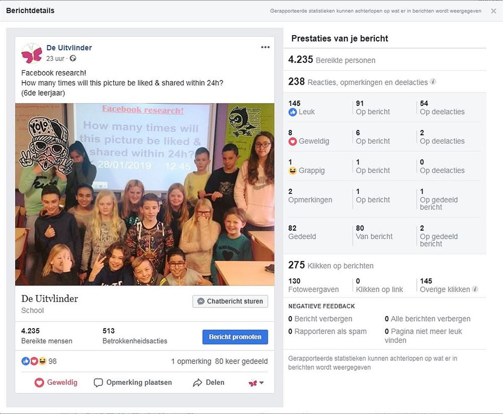Open the De Uitvlinder page name link
The width and height of the screenshot is (503, 414).
pos(69,48)
